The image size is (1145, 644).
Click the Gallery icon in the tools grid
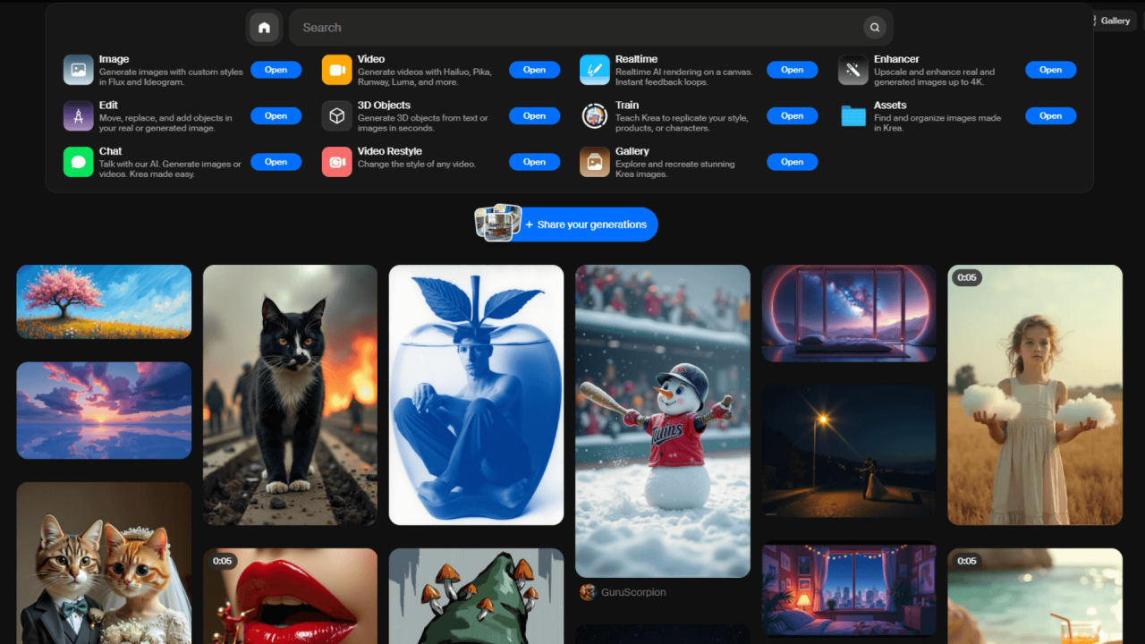594,161
